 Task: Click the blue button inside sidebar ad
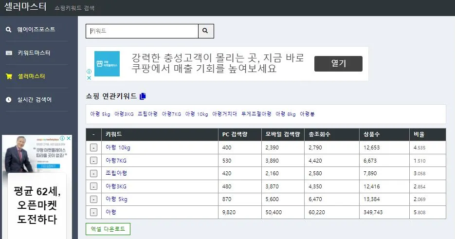(48, 166)
